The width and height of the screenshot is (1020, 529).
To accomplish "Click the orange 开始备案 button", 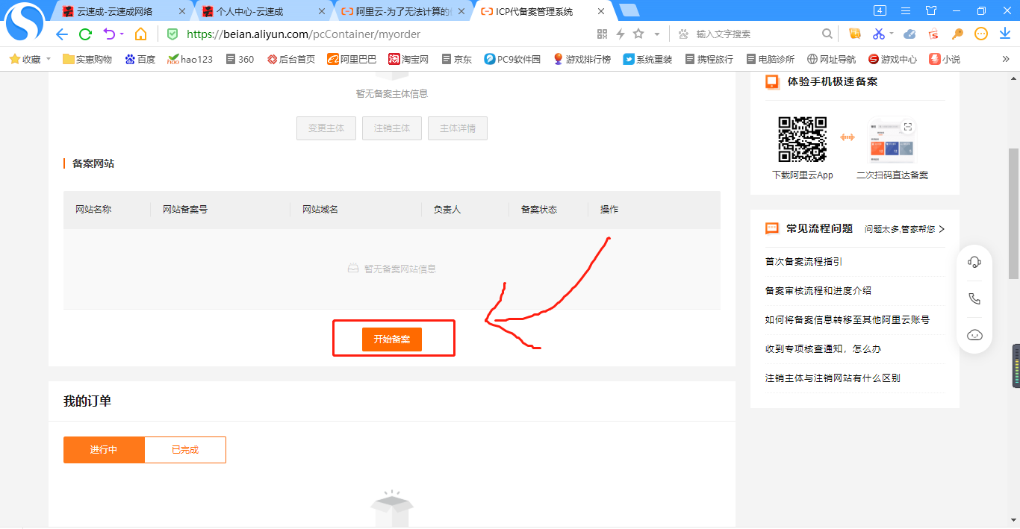I will click(x=392, y=339).
